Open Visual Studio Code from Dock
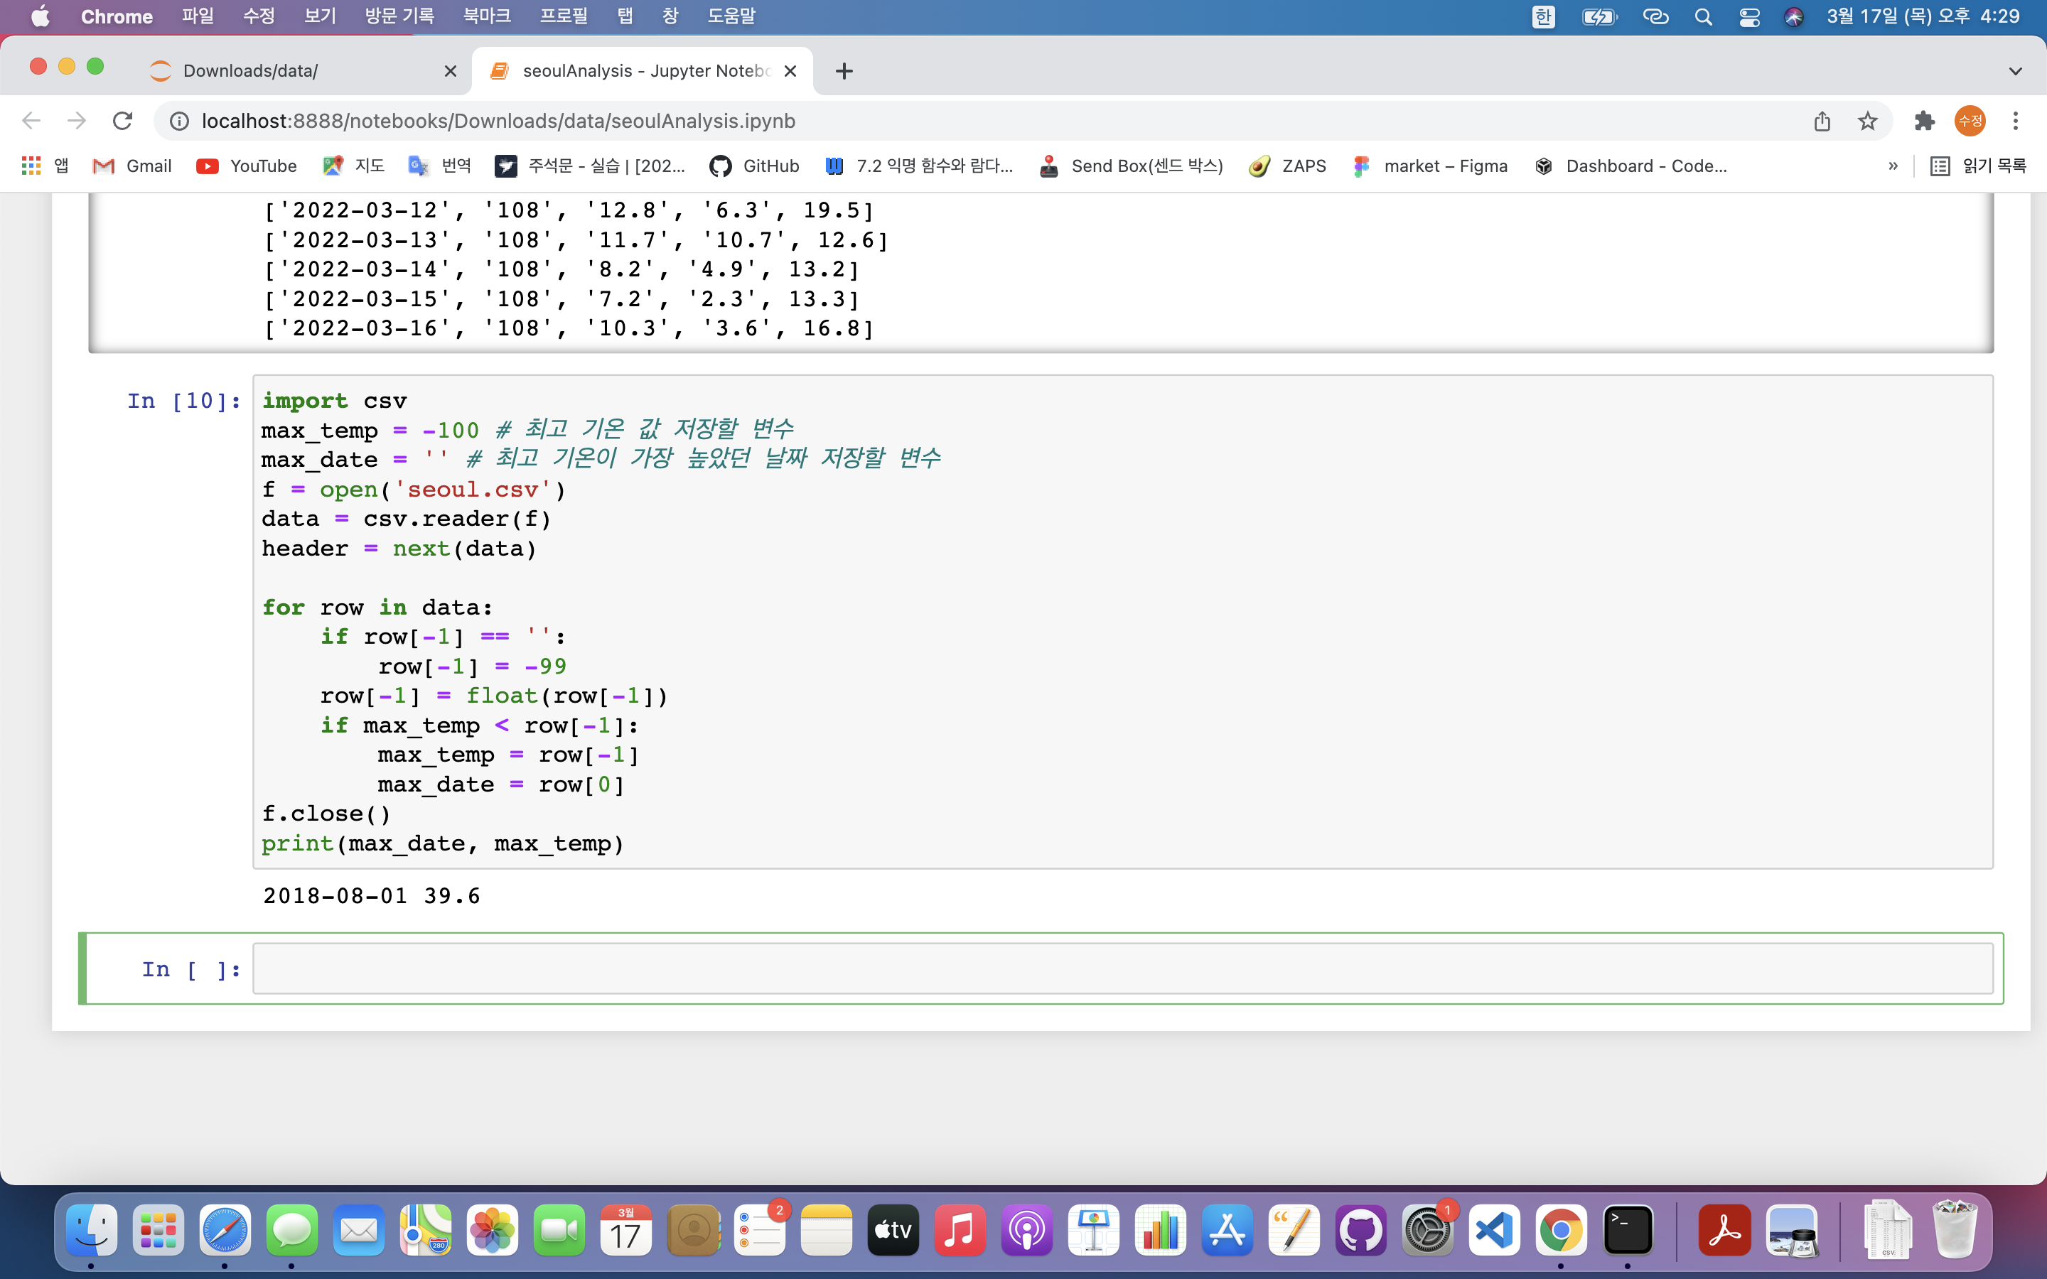Viewport: 2047px width, 1279px height. pyautogui.click(x=1494, y=1231)
